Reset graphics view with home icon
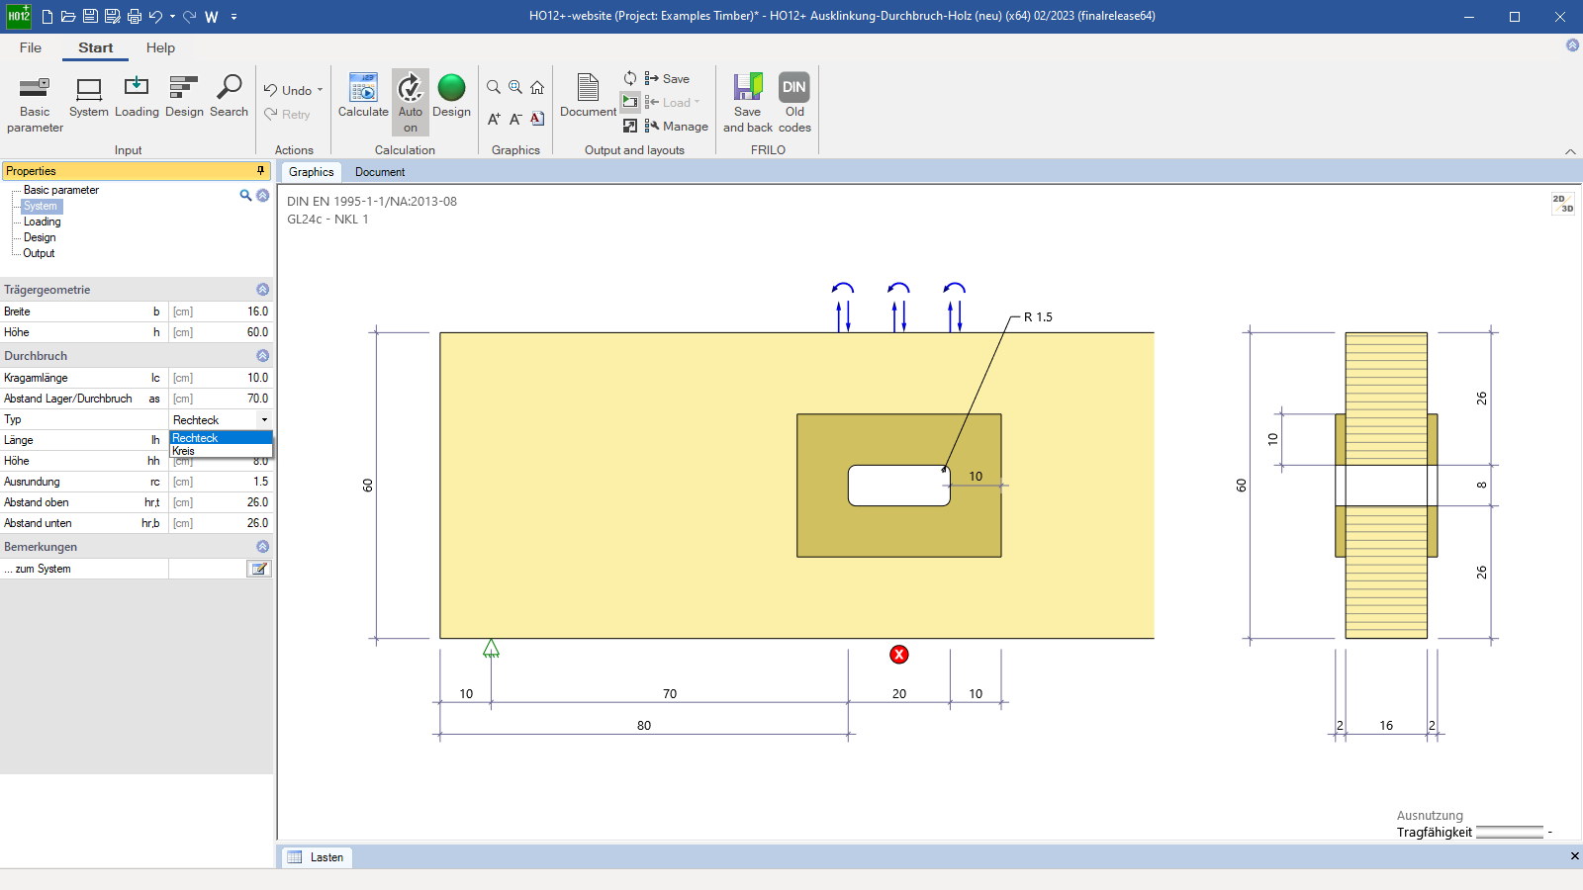The height and width of the screenshot is (890, 1583). coord(537,87)
